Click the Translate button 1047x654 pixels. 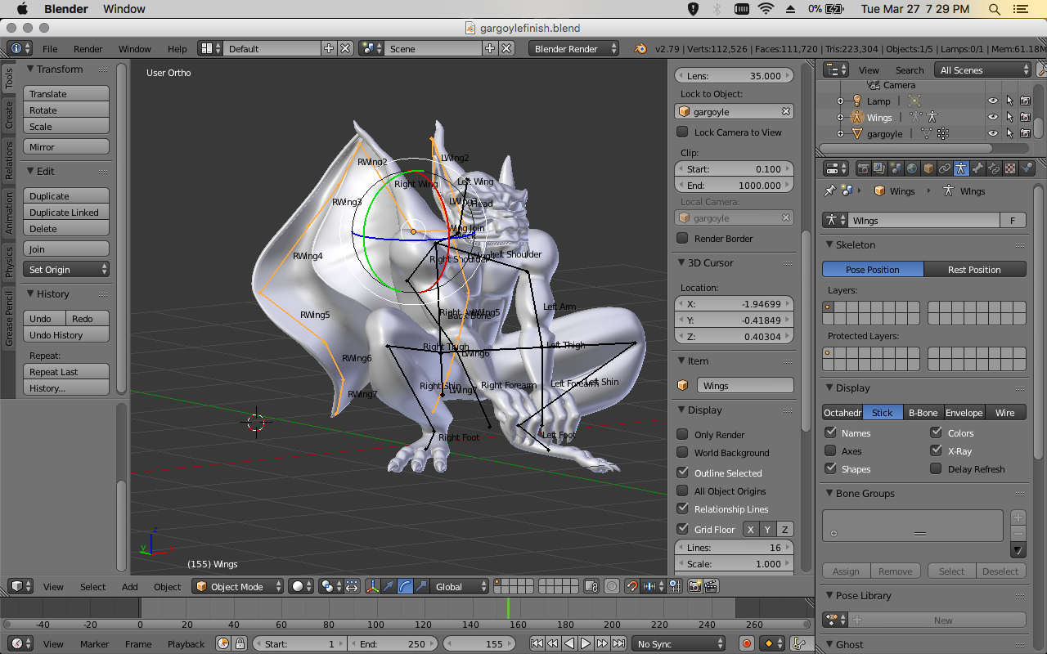[x=66, y=93]
